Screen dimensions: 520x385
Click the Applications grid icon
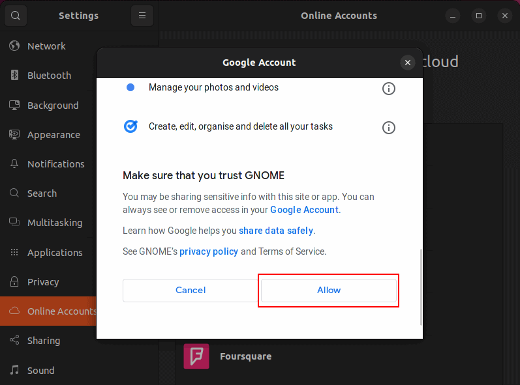(14, 252)
